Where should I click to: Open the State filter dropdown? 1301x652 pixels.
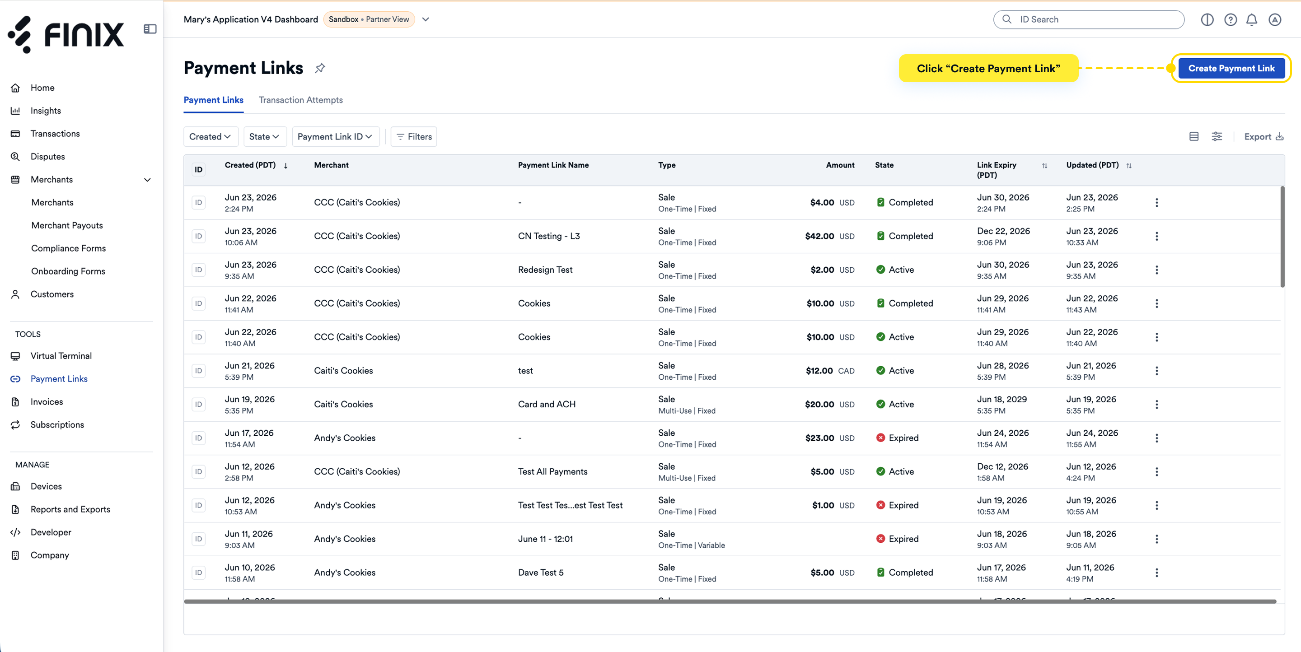tap(265, 137)
